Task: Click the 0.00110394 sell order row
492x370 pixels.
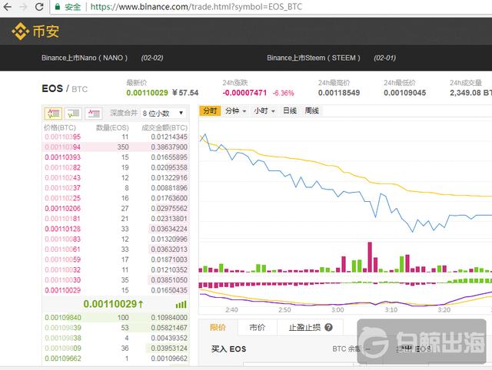Action: click(115, 146)
